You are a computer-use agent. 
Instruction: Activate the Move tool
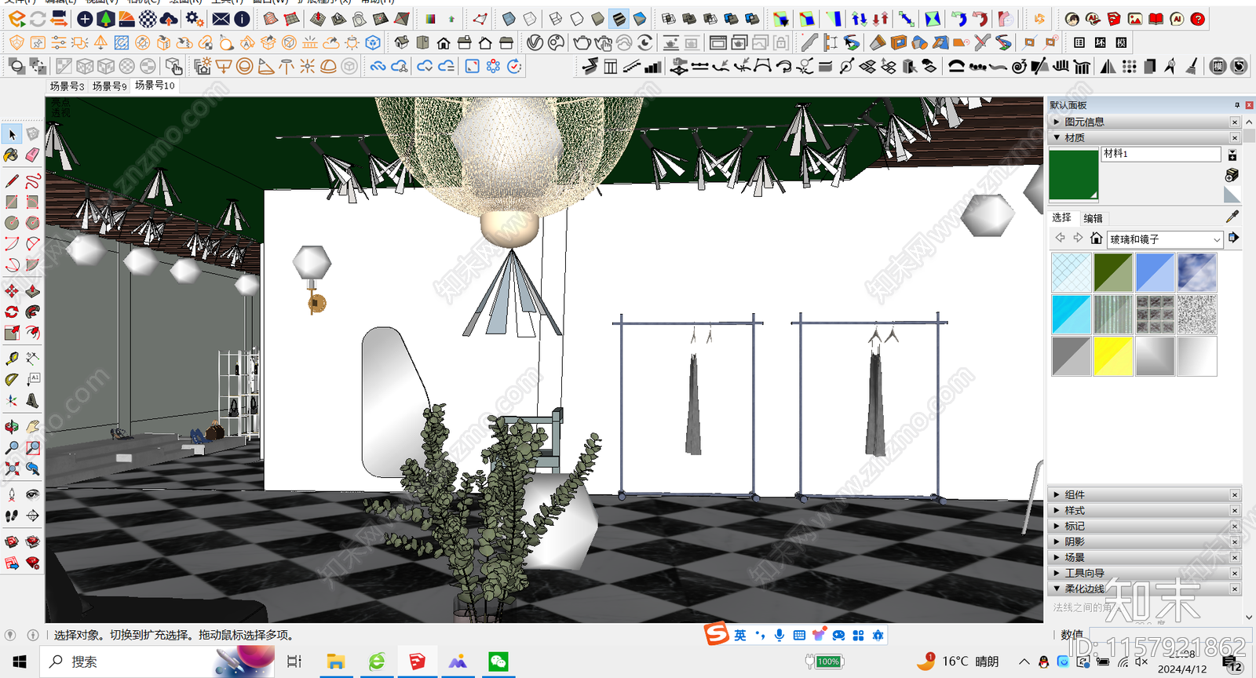[12, 291]
